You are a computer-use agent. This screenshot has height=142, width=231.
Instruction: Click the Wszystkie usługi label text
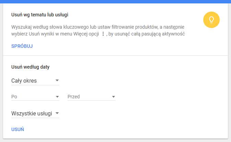32,113
